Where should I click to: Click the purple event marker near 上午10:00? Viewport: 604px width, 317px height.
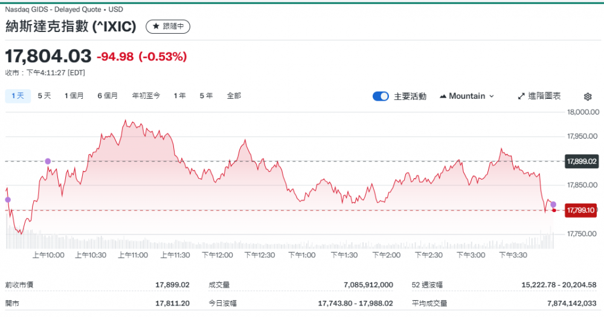click(x=48, y=161)
